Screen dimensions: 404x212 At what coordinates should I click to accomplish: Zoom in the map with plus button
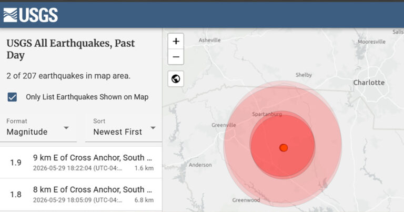(176, 41)
